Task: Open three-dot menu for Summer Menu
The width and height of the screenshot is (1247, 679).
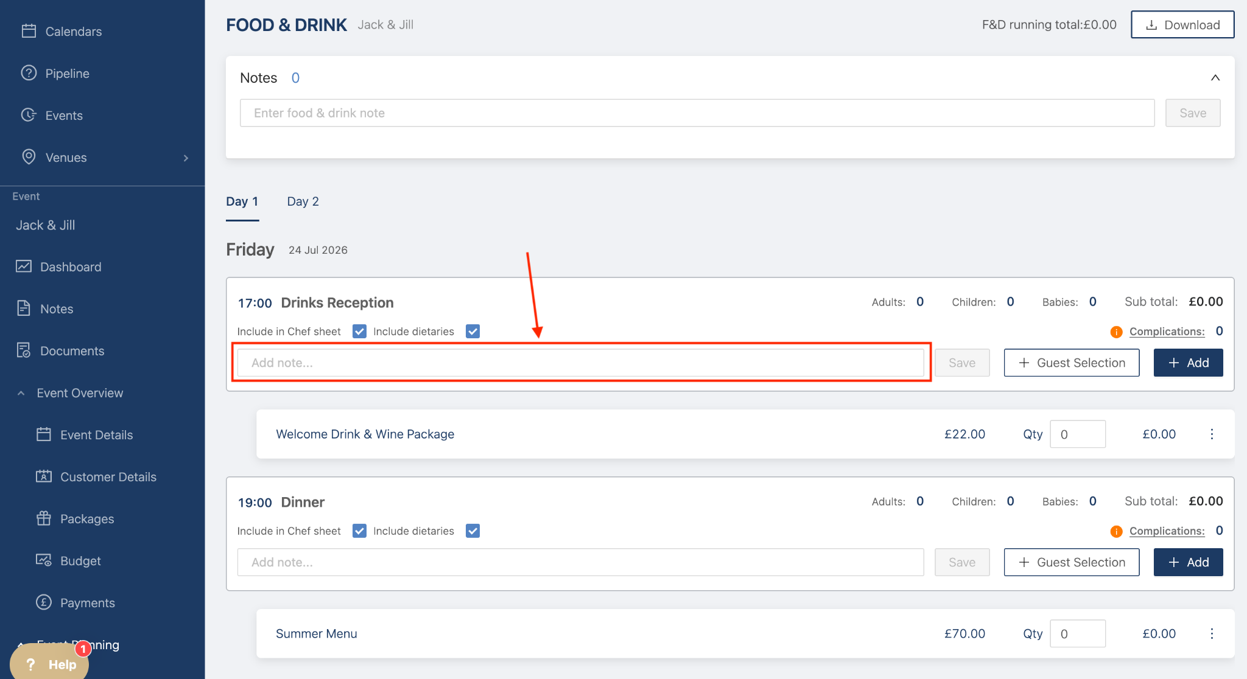Action: [1212, 633]
